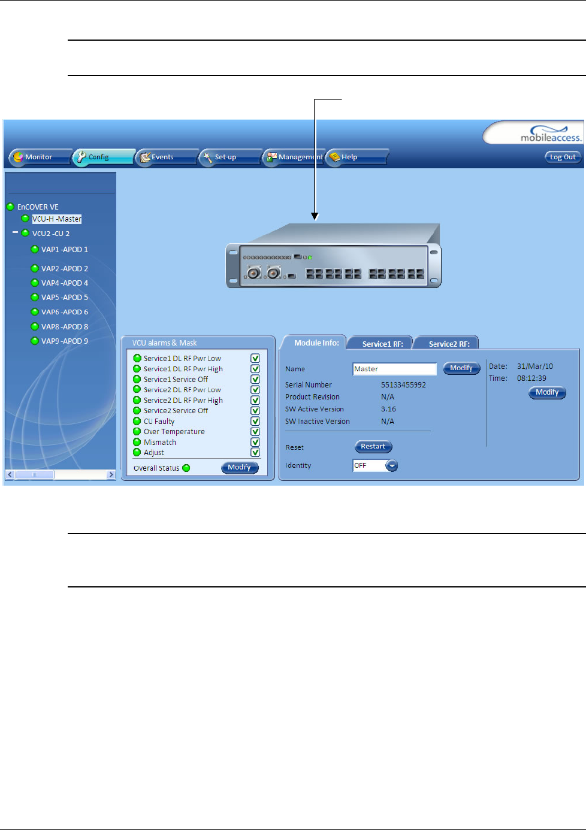Screen dimensions: 586x830
Task: Select VCU2 -CU 2 node
Action: (51, 234)
